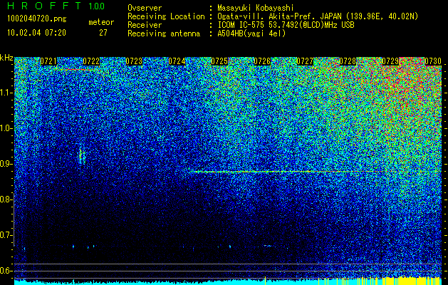
Task: Click the 0722 time marker
Action: [91, 61]
